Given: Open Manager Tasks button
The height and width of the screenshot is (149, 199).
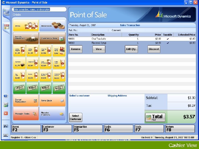Looking at the screenshot, I should [26, 113].
